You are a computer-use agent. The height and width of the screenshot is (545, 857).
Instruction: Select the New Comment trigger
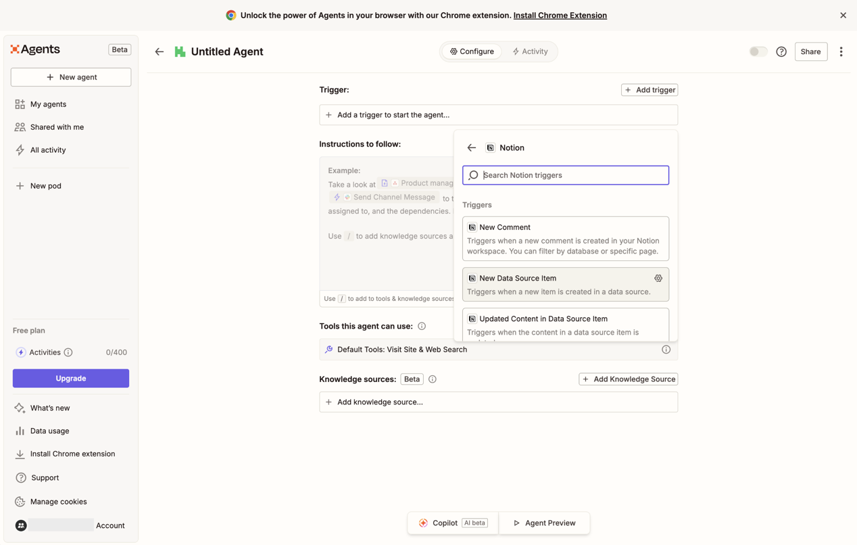pos(565,239)
